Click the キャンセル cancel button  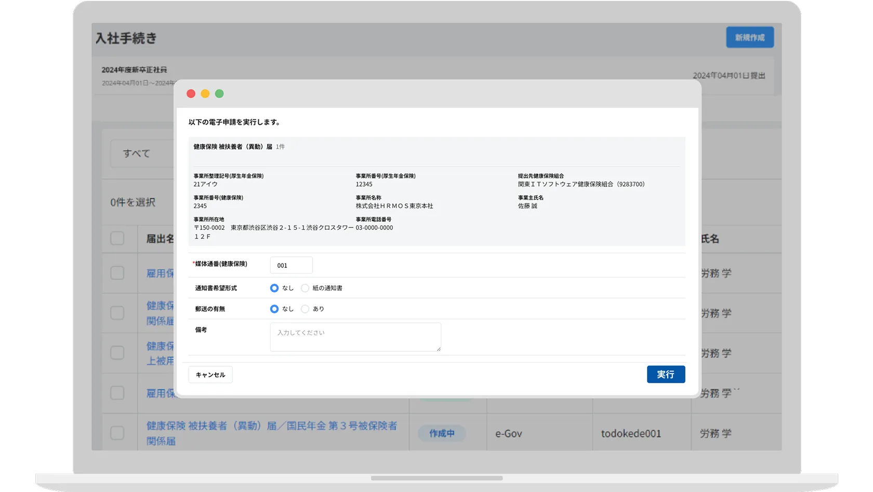point(210,375)
